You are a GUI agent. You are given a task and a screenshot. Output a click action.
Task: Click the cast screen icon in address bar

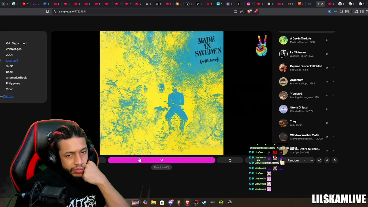(235, 11)
